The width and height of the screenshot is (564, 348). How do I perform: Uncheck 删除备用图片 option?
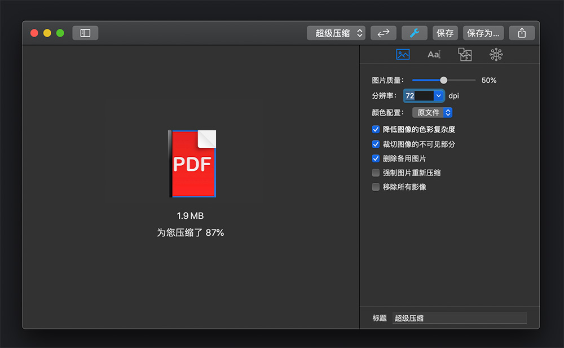coord(376,158)
